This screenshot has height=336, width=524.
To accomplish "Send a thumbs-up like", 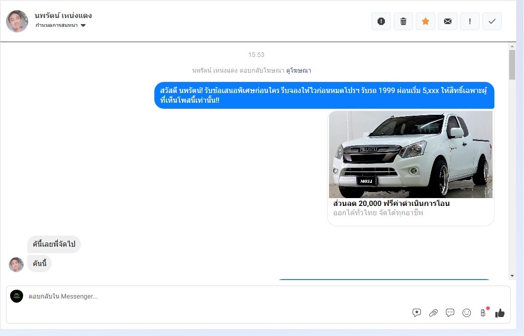I will [500, 313].
